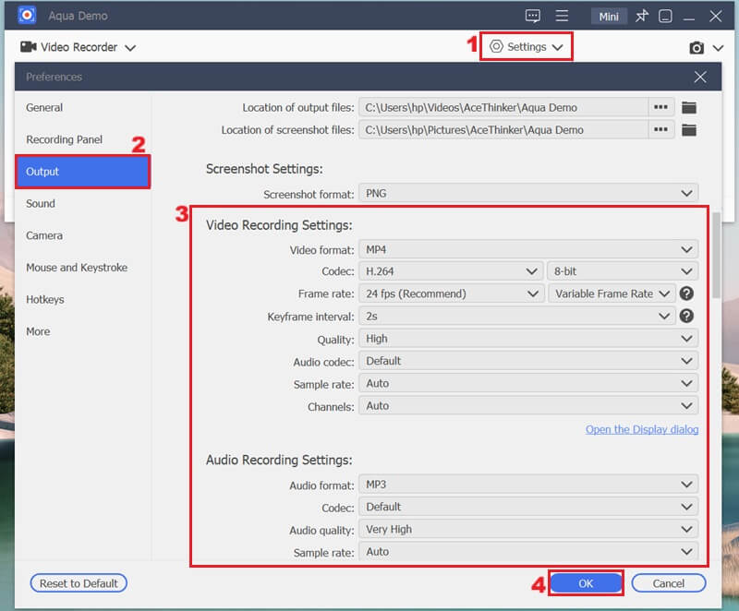739x611 pixels.
Task: Switch to the Sound preferences tab
Action: (41, 203)
